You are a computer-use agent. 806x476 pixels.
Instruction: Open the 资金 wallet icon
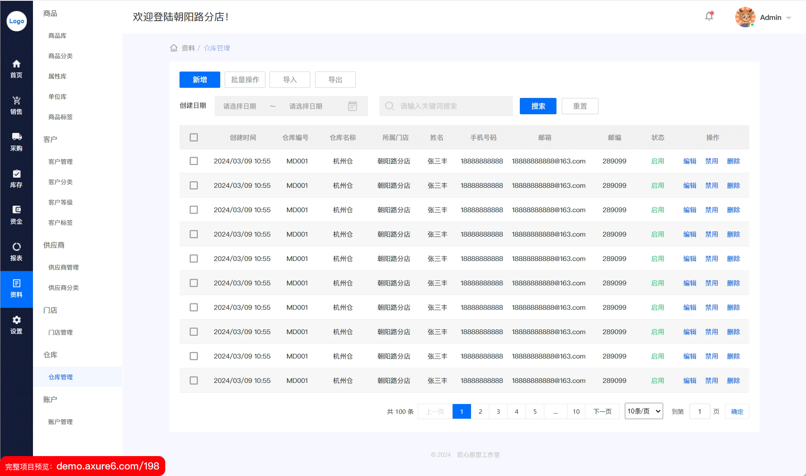[x=16, y=210]
